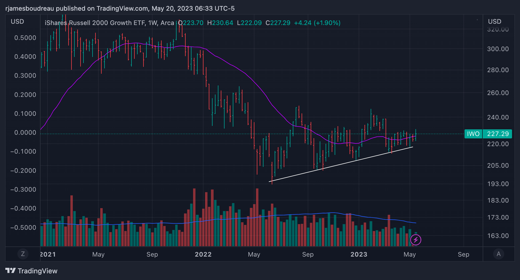This screenshot has width=520, height=280.
Task: Click the H230.64 high value
Action: point(220,23)
